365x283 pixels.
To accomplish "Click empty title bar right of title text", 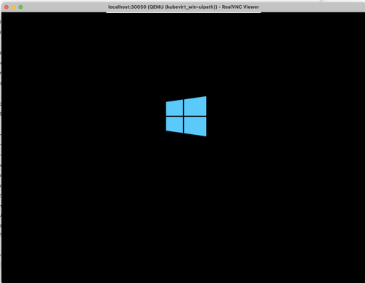I will [x=312, y=7].
